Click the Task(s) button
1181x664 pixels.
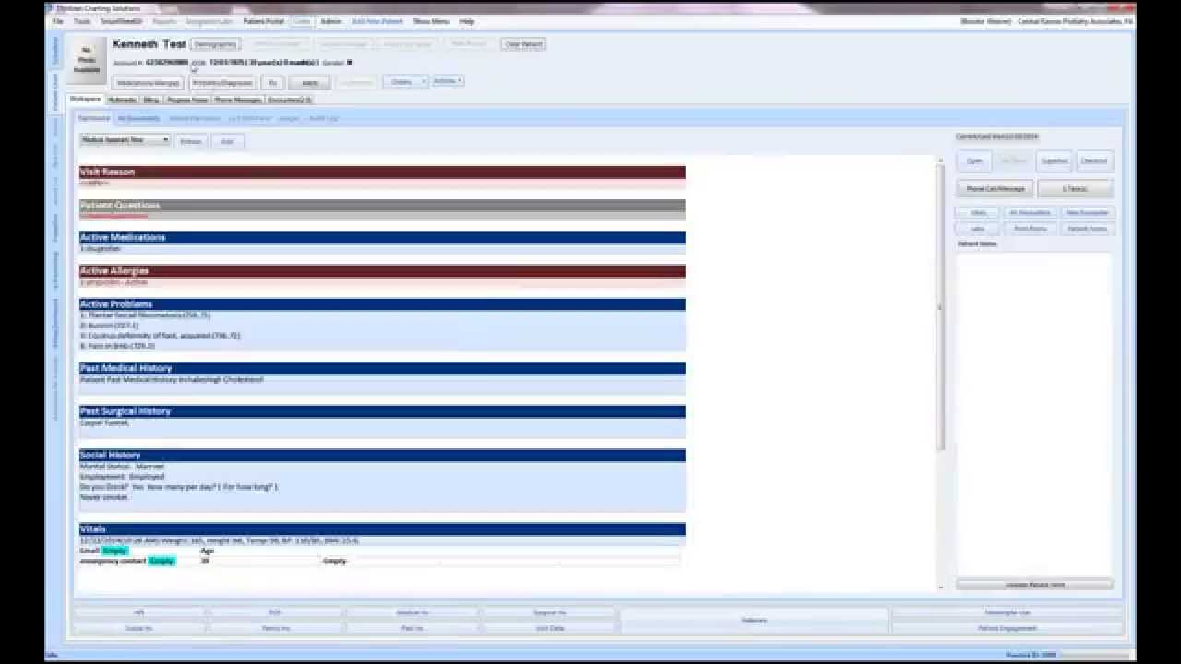(1075, 189)
